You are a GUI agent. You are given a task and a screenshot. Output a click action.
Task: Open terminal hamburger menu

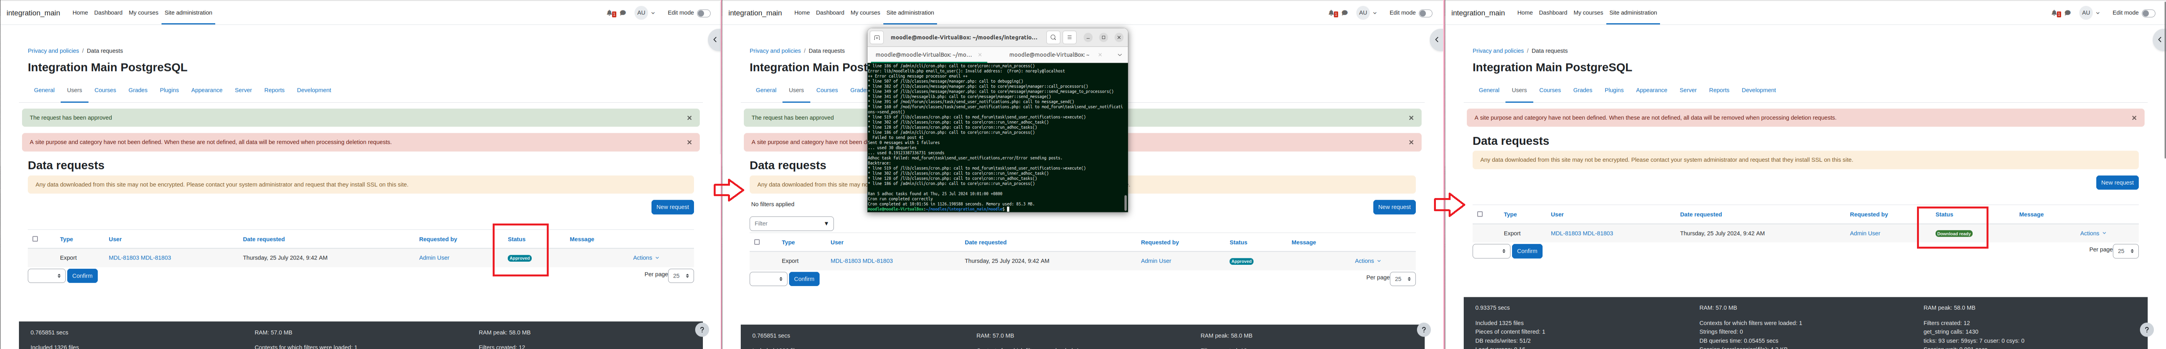pyautogui.click(x=1069, y=37)
